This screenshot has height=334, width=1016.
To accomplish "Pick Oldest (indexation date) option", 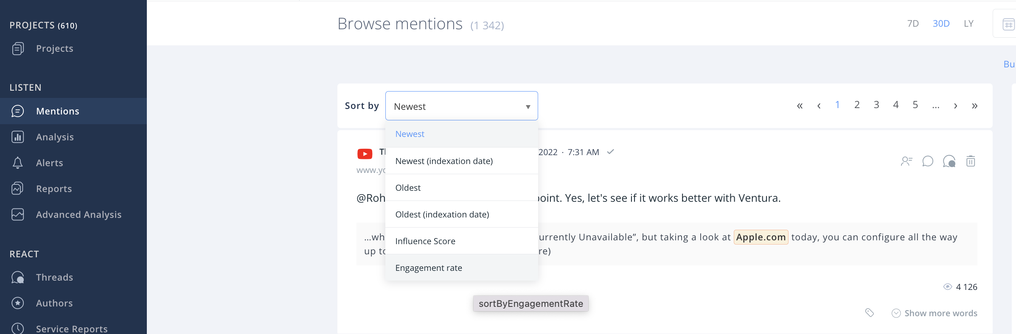I will [x=442, y=214].
